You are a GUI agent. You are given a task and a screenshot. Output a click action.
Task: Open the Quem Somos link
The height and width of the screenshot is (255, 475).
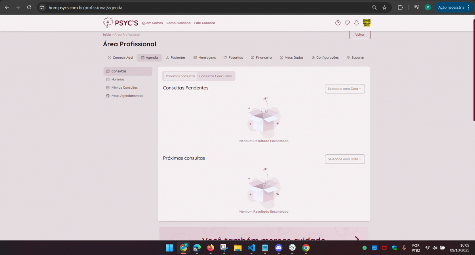[x=152, y=23]
